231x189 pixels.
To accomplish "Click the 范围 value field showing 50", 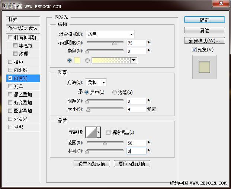I will (137, 143).
